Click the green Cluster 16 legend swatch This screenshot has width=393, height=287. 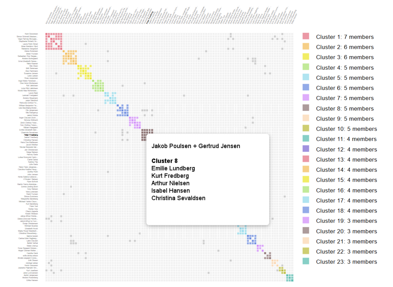pos(306,190)
